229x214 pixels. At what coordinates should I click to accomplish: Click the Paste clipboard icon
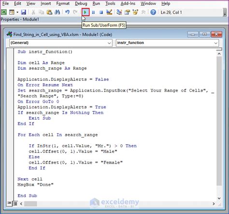(x=49, y=12)
